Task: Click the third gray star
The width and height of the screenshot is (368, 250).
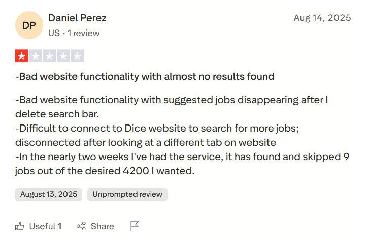Action: (x=49, y=56)
